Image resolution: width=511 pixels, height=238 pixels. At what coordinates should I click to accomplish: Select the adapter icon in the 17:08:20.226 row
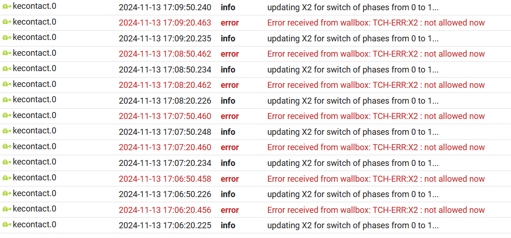click(x=7, y=100)
